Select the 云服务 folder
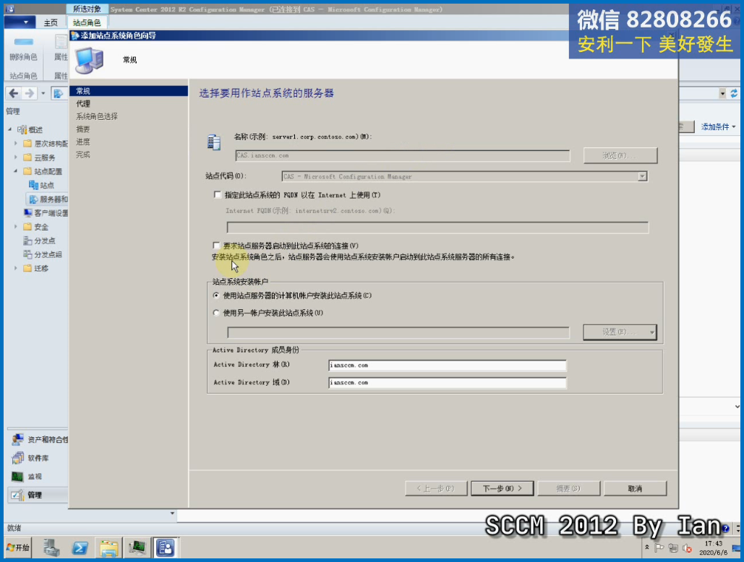744x562 pixels. click(x=39, y=157)
